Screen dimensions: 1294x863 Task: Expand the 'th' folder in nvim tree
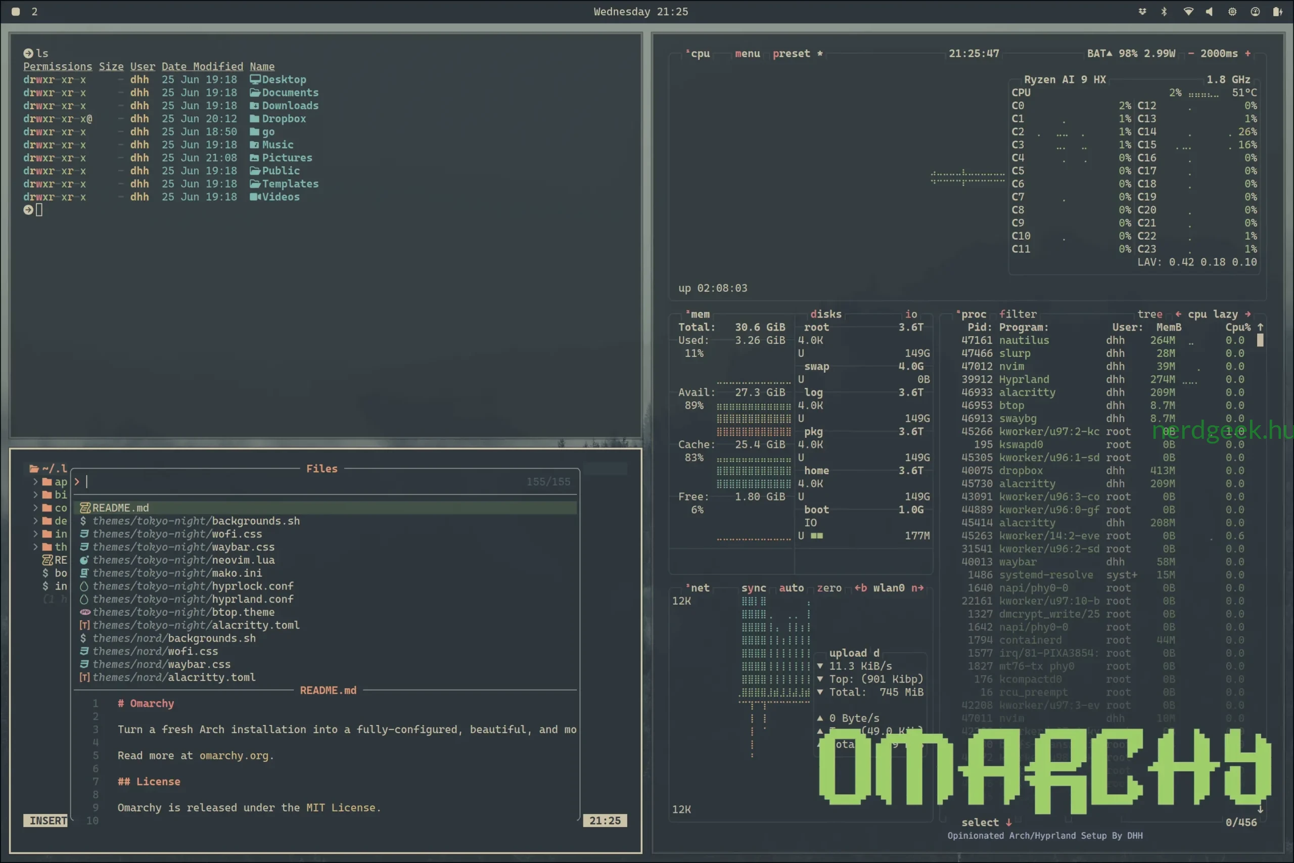(35, 547)
